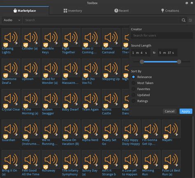Select the Mayahi audio icon
The image size is (195, 178).
171,129
